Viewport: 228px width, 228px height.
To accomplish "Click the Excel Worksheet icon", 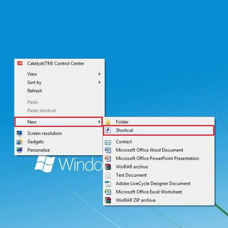I will click(x=108, y=192).
